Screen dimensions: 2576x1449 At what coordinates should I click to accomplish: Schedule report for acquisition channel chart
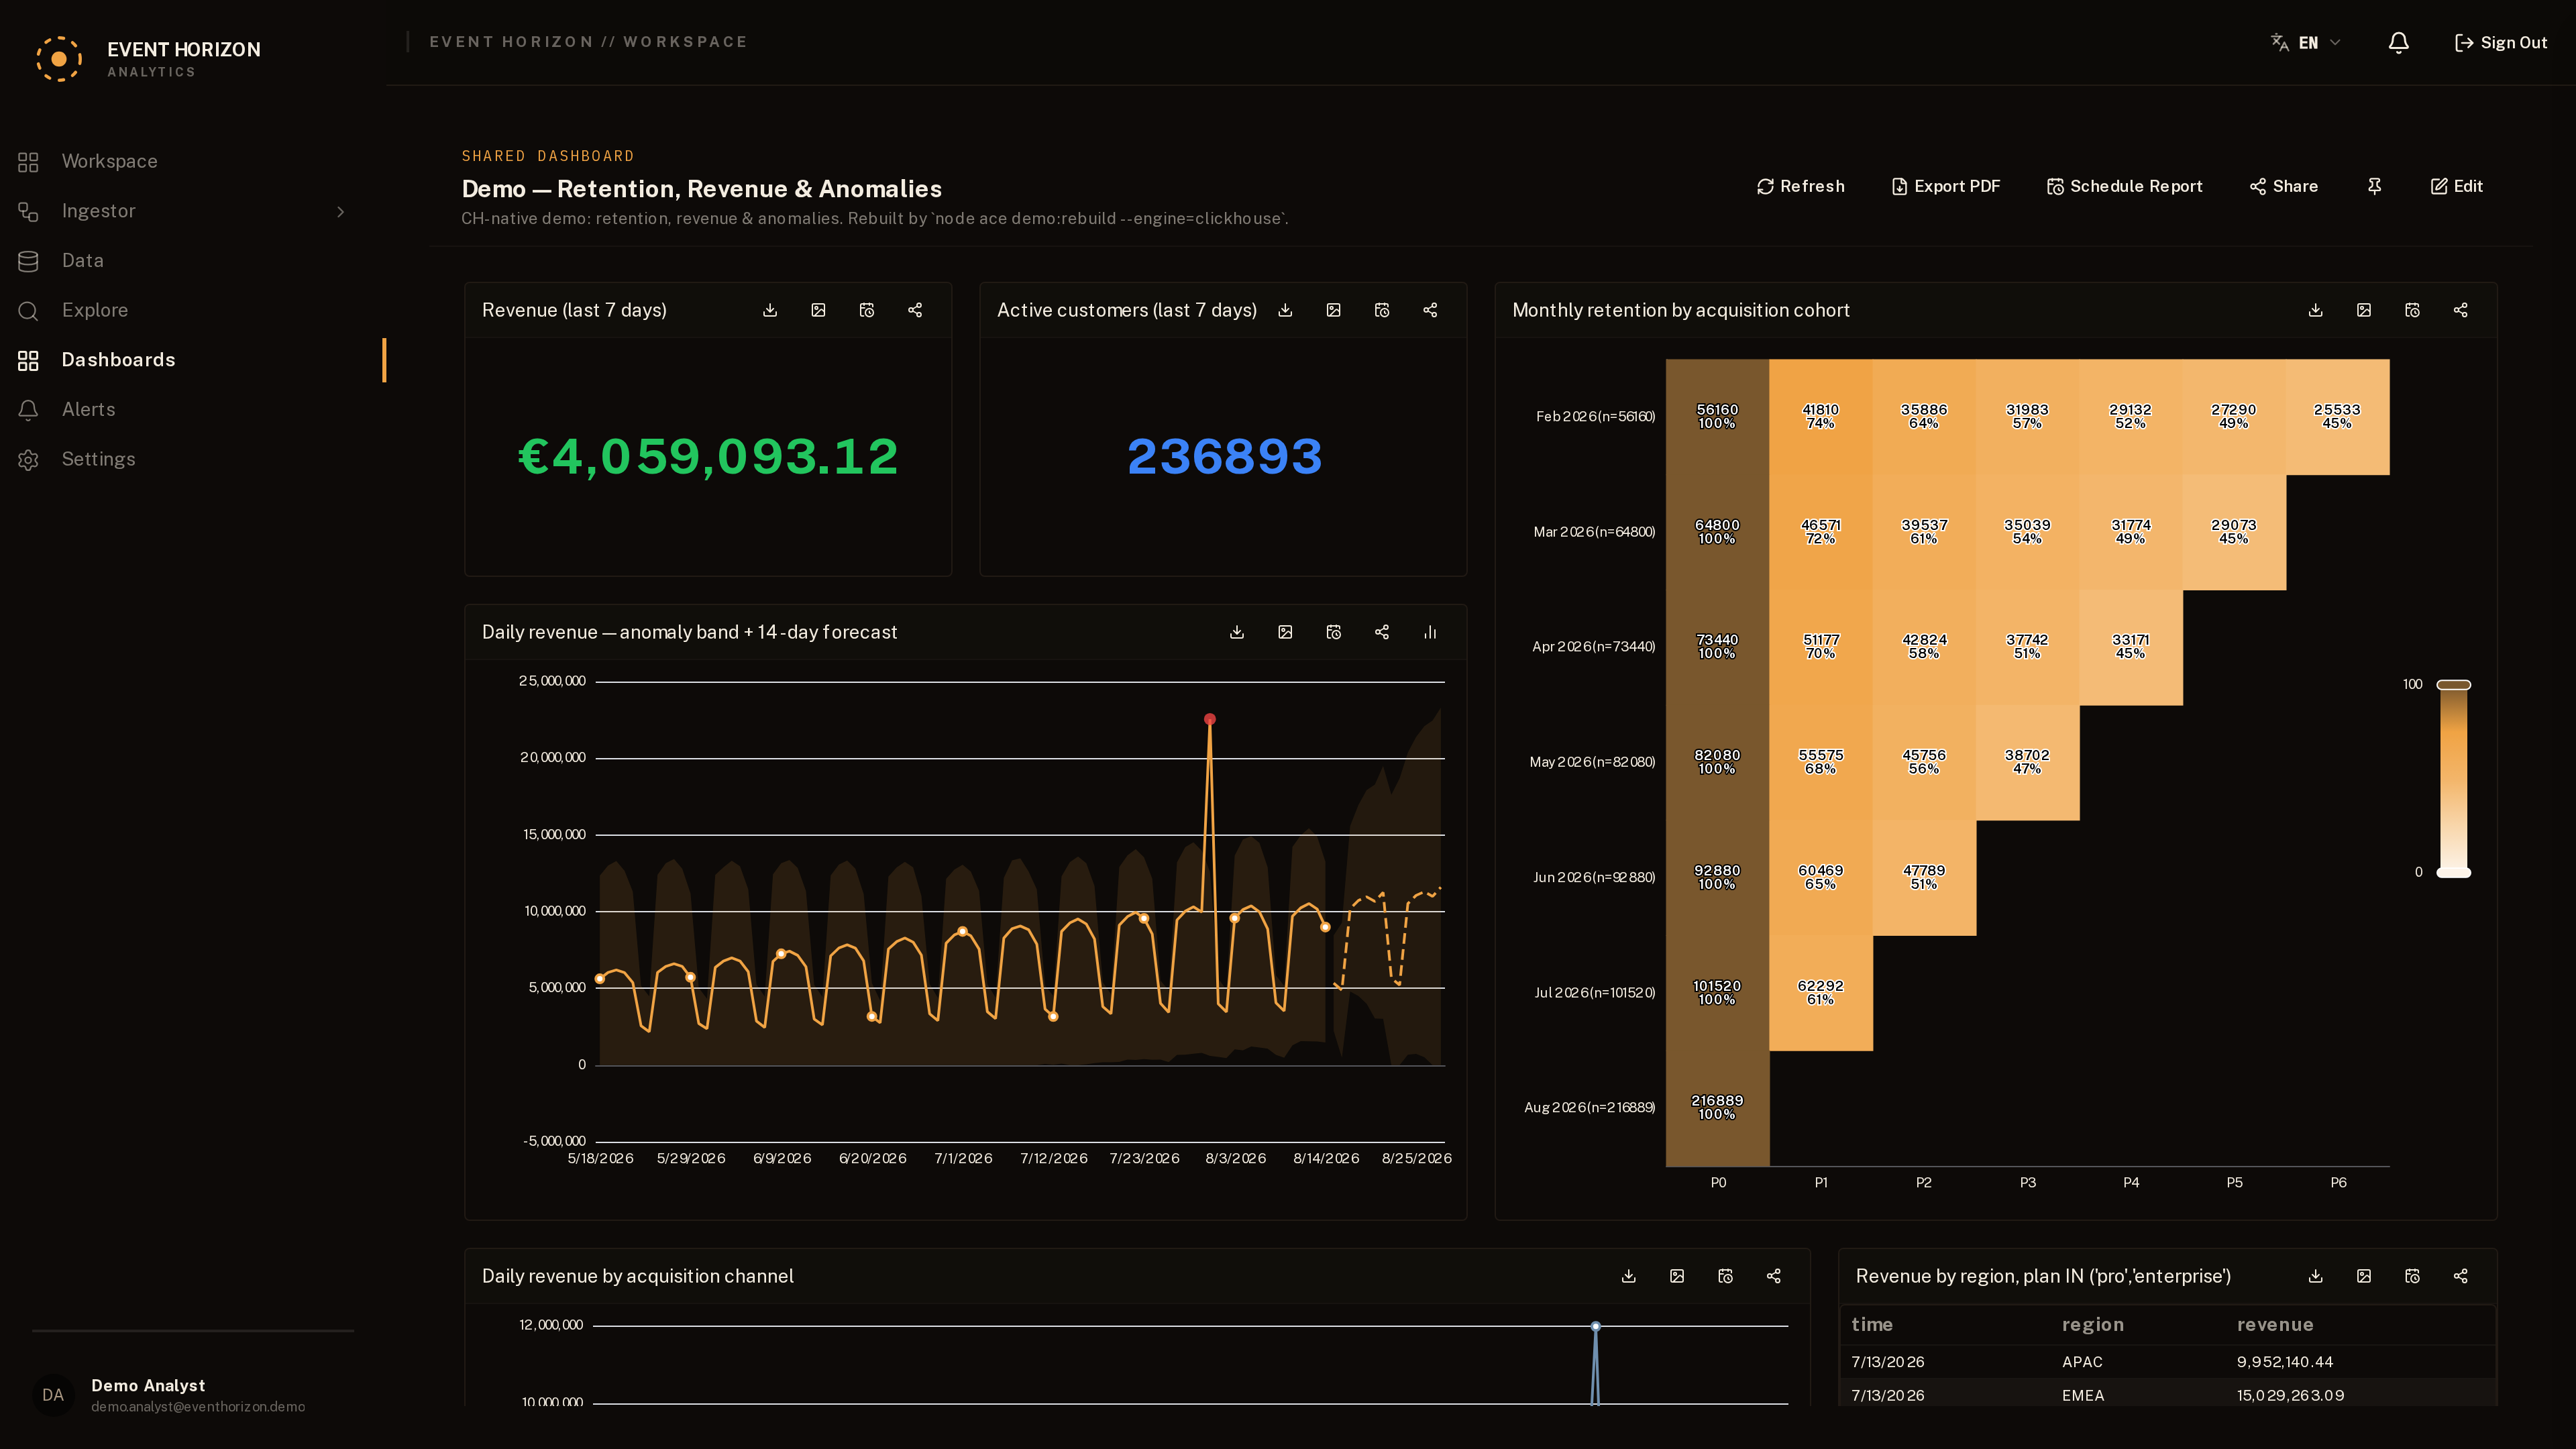1725,1276
